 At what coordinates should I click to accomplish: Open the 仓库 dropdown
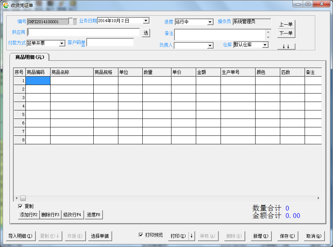265,45
